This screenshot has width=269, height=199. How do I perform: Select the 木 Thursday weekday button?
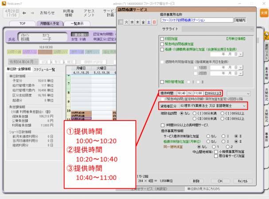pyautogui.click(x=137, y=21)
